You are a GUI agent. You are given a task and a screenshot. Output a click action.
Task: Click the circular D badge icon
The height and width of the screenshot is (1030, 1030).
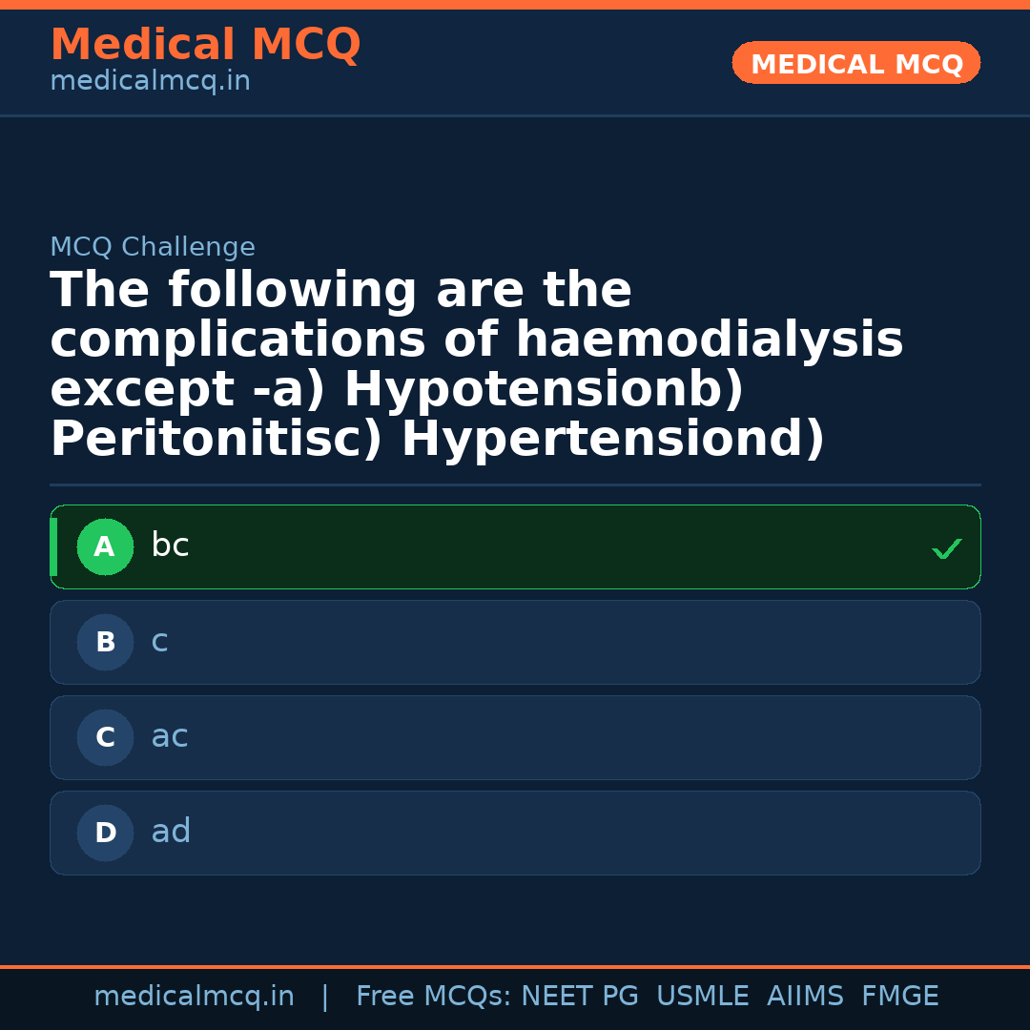pyautogui.click(x=105, y=833)
